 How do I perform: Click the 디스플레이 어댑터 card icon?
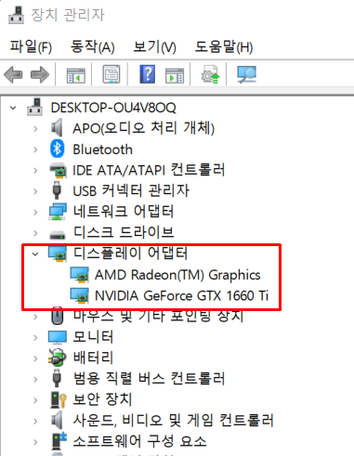click(58, 254)
